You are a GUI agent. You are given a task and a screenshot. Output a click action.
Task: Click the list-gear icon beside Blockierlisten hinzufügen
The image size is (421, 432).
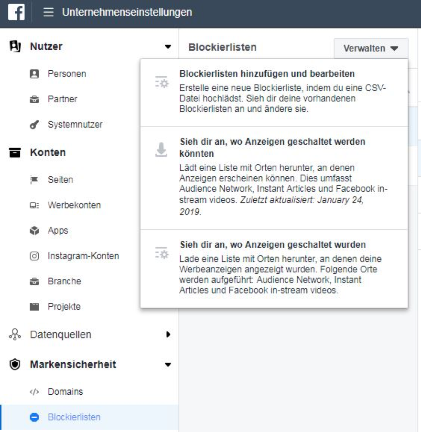(162, 82)
